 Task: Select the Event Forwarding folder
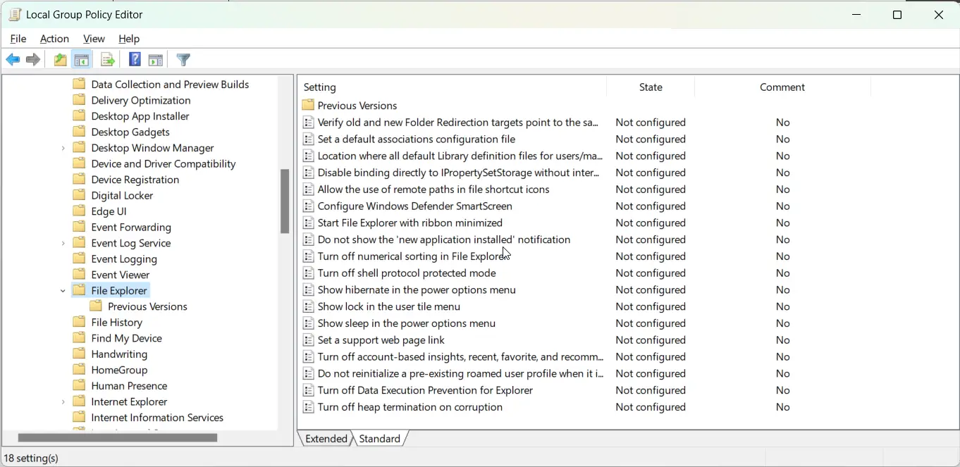coord(131,227)
